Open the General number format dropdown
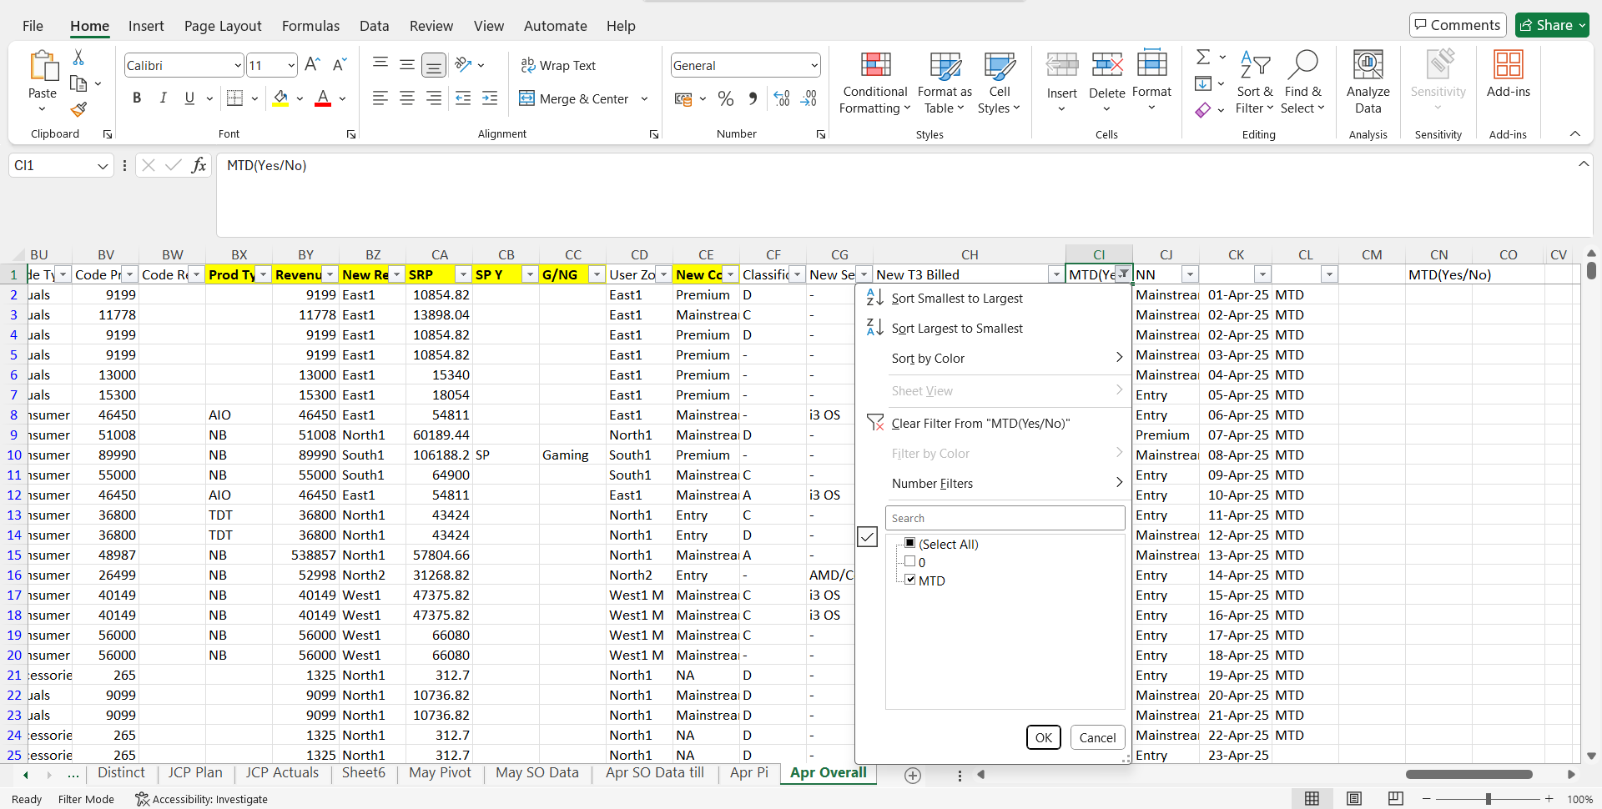 click(x=814, y=65)
